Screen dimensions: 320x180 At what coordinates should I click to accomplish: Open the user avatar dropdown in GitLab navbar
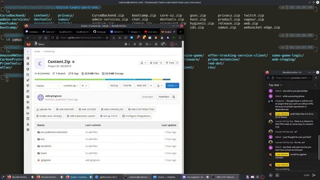click(x=173, y=44)
